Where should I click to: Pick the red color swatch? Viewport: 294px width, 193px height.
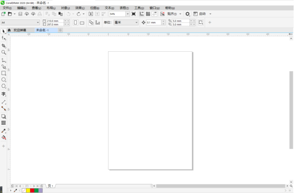click(32, 190)
